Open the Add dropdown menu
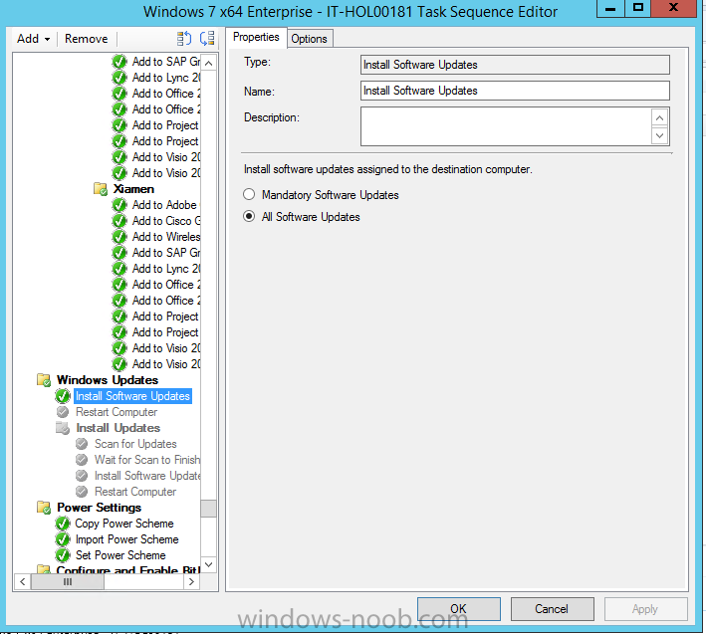 [x=33, y=39]
